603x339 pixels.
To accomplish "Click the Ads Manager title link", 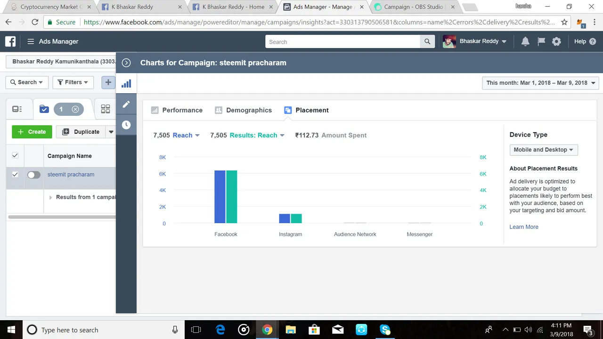I will tap(58, 41).
